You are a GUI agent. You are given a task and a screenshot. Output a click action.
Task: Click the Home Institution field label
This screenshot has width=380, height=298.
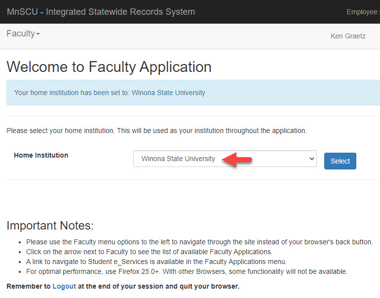click(41, 155)
